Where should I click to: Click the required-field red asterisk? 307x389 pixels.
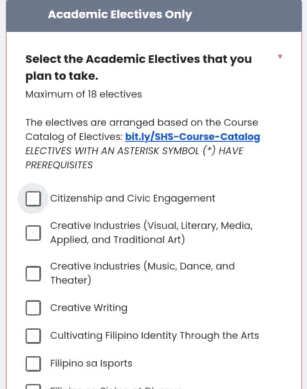pyautogui.click(x=280, y=57)
